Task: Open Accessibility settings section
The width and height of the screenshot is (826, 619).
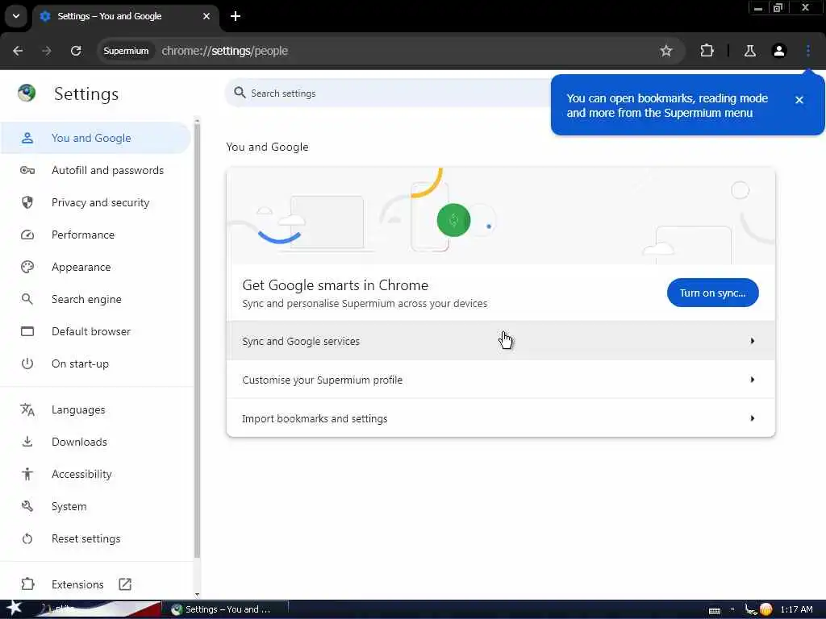Action: [96, 474]
